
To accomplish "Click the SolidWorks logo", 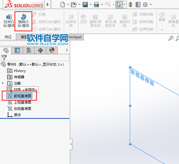I will pos(24,5).
